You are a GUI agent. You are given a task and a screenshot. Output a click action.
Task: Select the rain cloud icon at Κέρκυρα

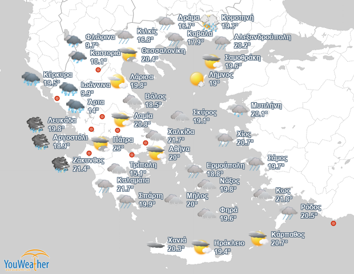[31, 78]
